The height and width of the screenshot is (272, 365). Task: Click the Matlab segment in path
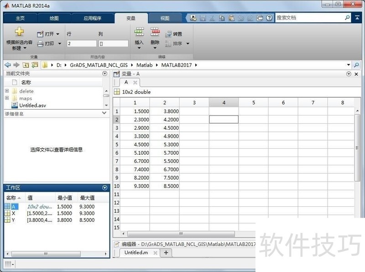coord(144,65)
